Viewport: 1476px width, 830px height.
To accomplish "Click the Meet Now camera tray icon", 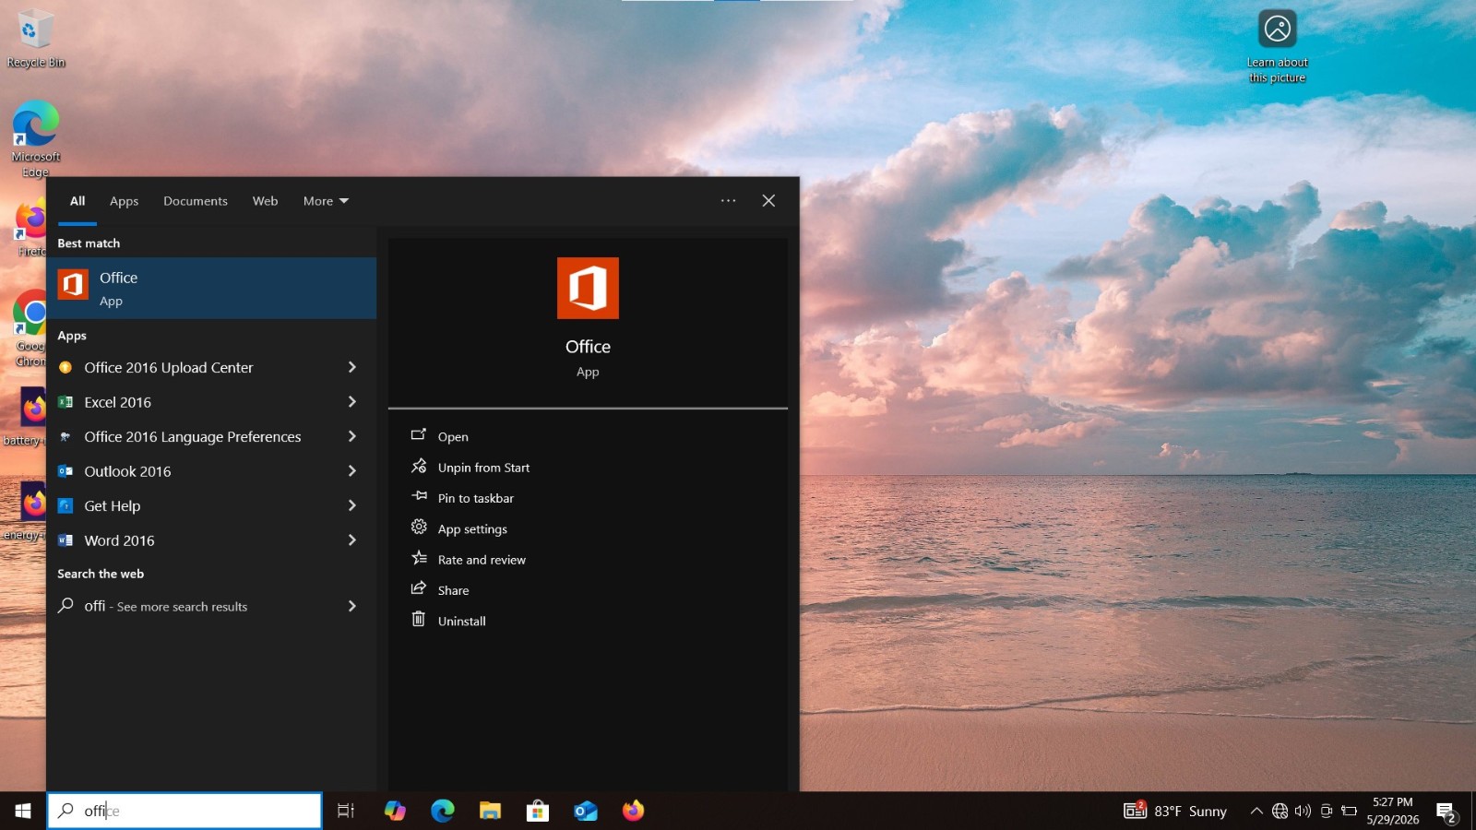I will (x=1327, y=811).
